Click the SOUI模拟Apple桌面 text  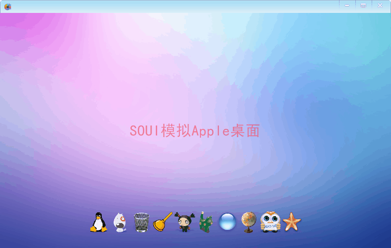point(195,131)
